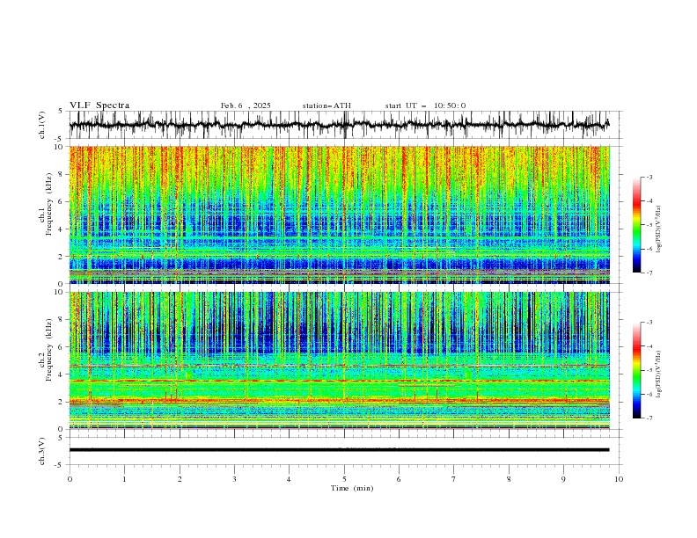Click the "ch.3(V)" axis label
Screen dimensions: 697x538
click(x=42, y=451)
